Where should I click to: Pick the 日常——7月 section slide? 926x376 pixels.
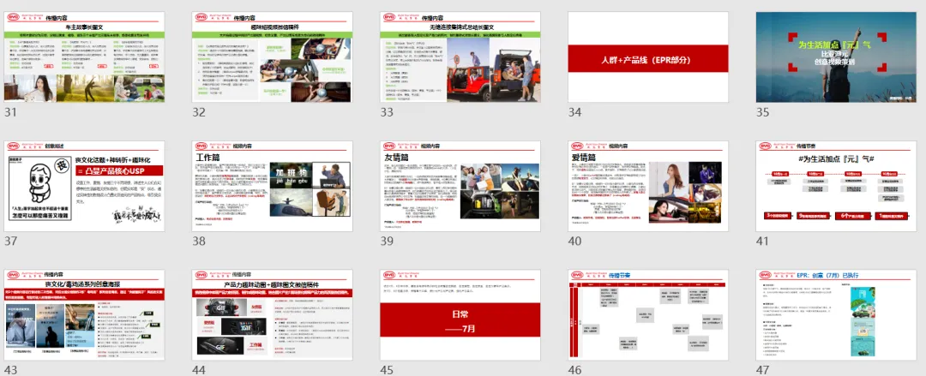coord(460,314)
